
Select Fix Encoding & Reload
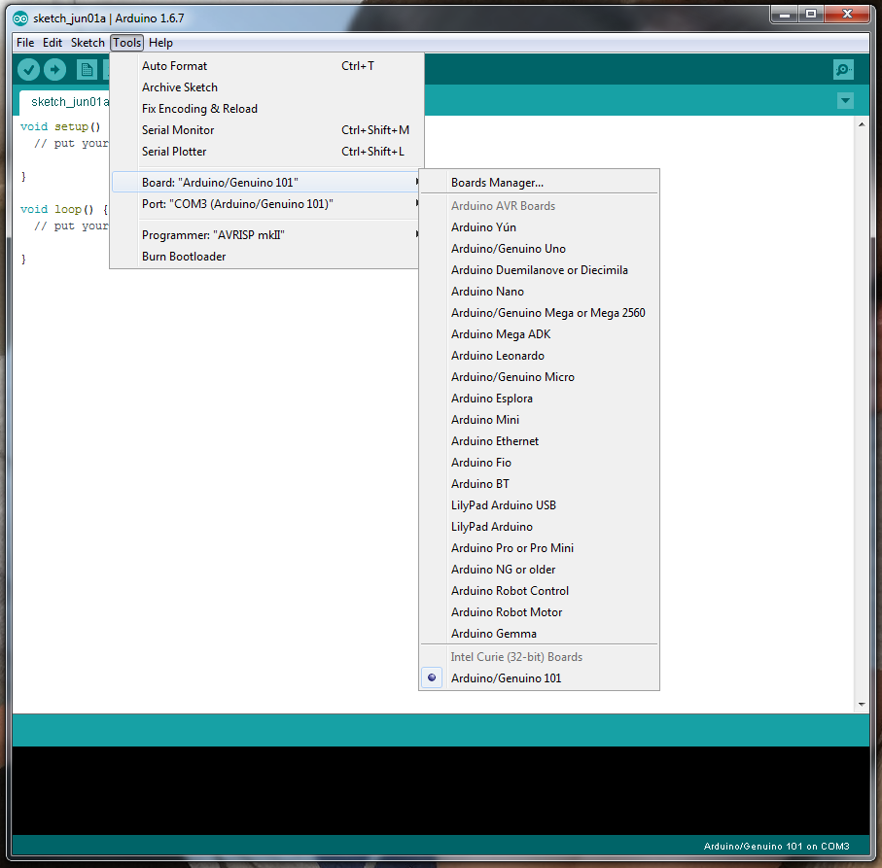[265, 109]
